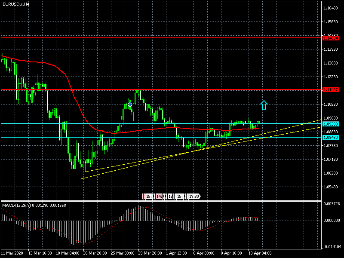
Task: Click the pink 14 event marker
Action: pos(160,197)
